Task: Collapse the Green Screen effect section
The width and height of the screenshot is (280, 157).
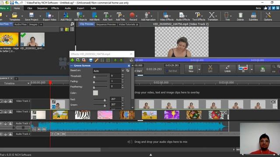Action: pyautogui.click(x=72, y=66)
